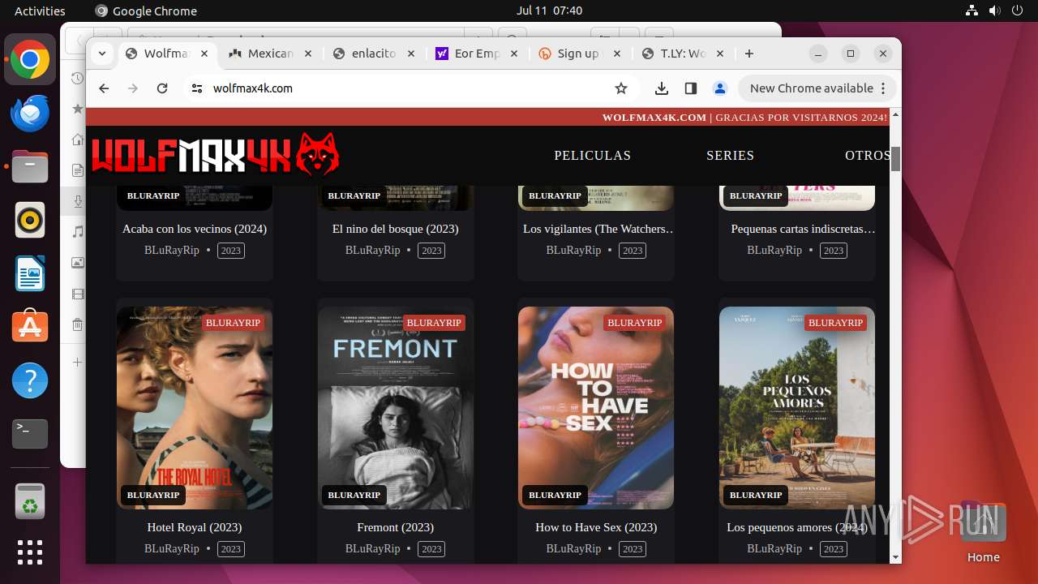The height and width of the screenshot is (584, 1038).
Task: Click the Chrome forward arrow
Action: (x=133, y=88)
